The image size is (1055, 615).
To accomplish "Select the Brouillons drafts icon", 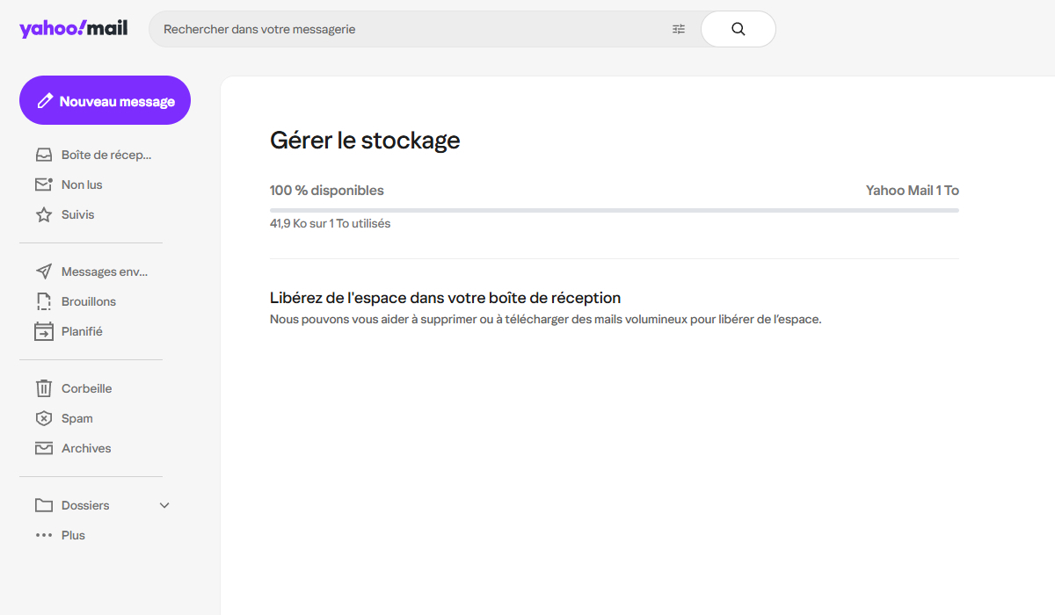I will (x=43, y=300).
